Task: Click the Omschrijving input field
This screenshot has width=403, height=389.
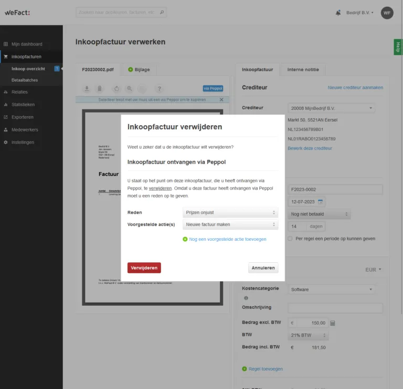Action: point(335,308)
